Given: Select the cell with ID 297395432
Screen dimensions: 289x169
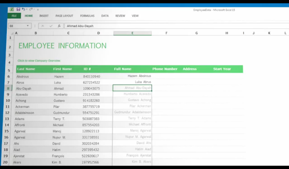Looking at the screenshot, I should tap(90, 150).
